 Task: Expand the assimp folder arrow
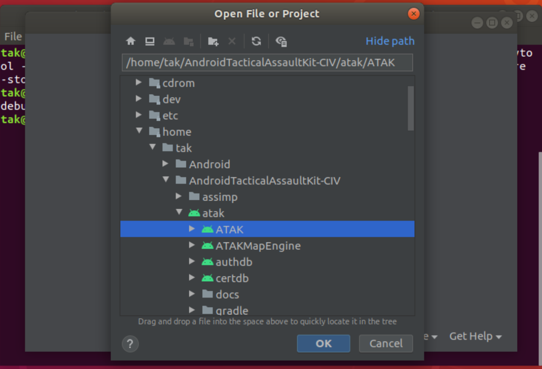[179, 196]
